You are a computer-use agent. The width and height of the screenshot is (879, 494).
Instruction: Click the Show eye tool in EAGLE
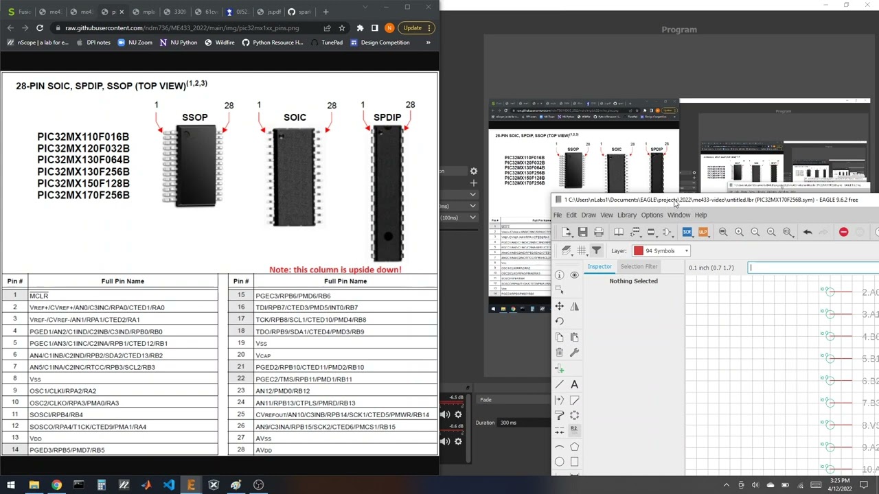click(575, 275)
